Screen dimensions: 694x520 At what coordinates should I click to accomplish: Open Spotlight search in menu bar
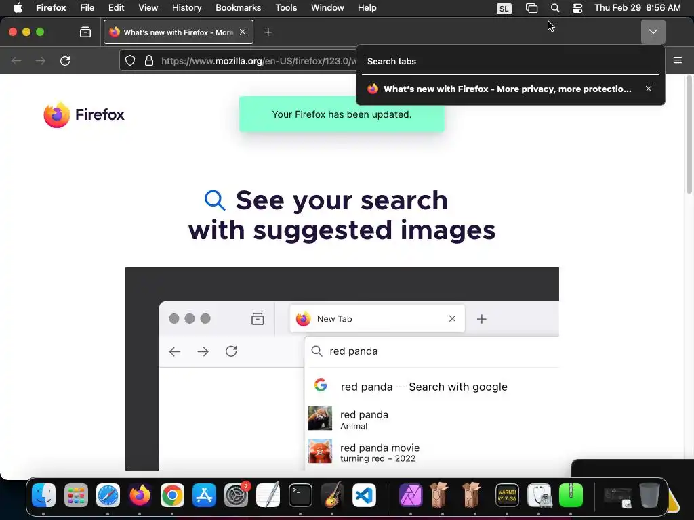pos(554,8)
